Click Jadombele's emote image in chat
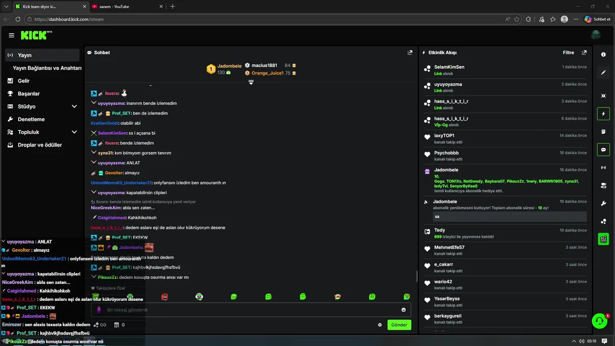 (149, 247)
